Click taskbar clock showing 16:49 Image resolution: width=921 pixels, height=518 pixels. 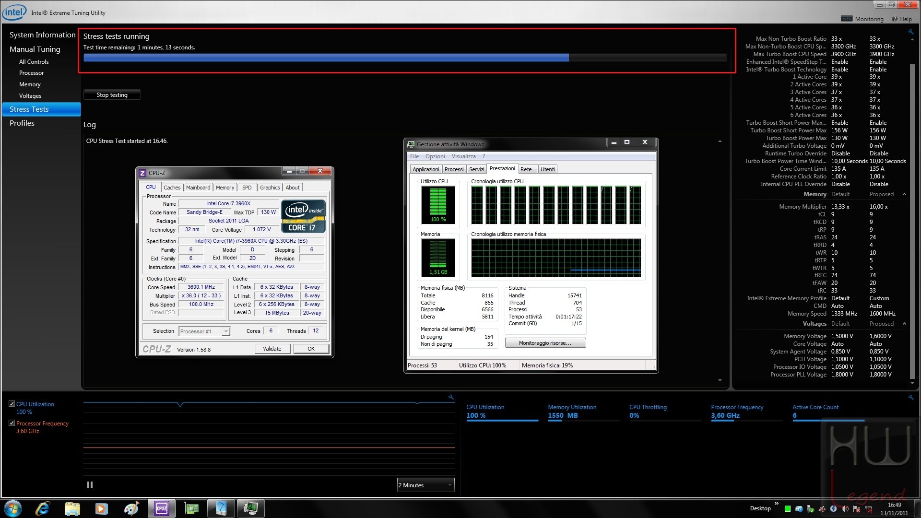pyautogui.click(x=894, y=509)
